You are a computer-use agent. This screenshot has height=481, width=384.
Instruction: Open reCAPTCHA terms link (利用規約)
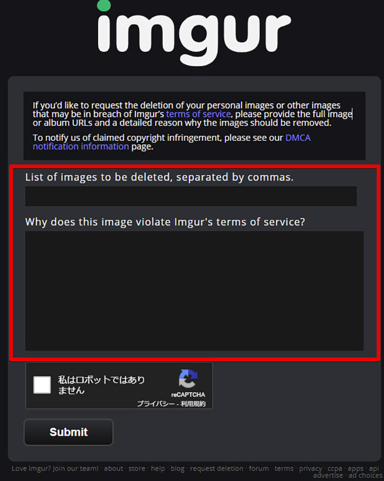click(193, 404)
